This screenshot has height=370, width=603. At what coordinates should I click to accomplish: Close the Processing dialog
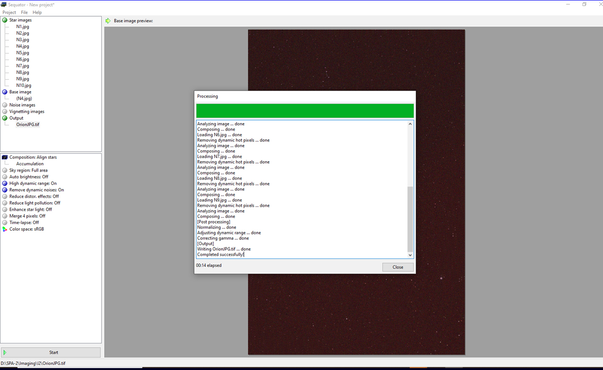pos(397,267)
